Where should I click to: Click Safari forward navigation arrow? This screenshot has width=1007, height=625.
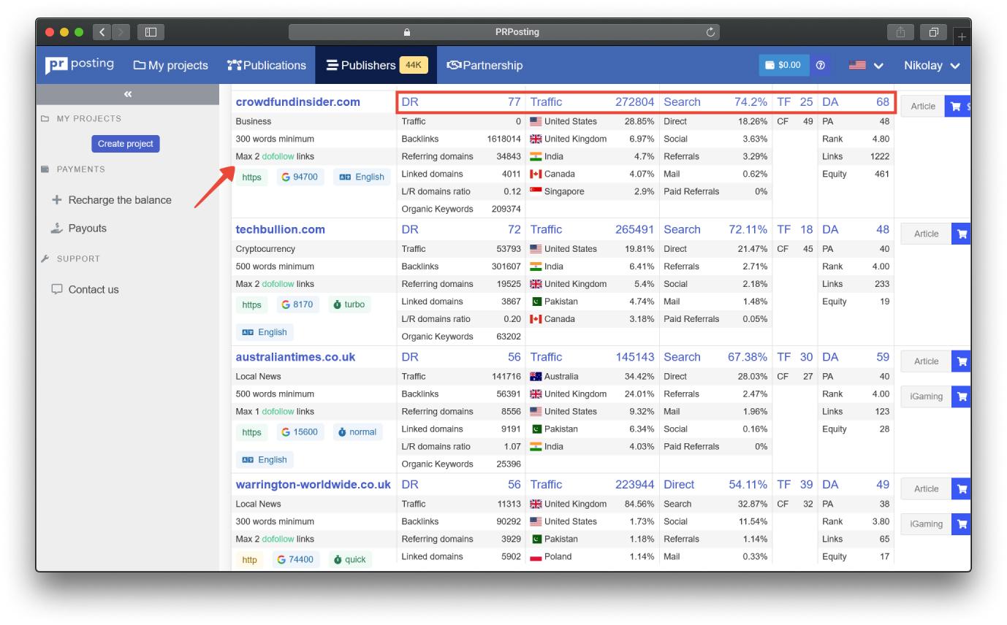tap(121, 32)
